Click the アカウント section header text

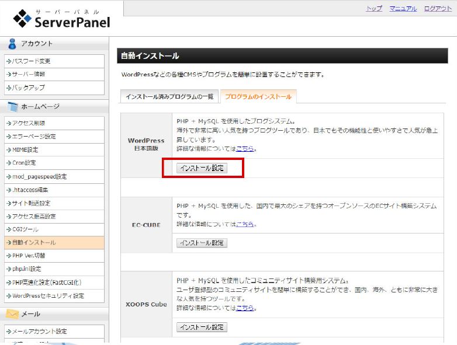[37, 44]
